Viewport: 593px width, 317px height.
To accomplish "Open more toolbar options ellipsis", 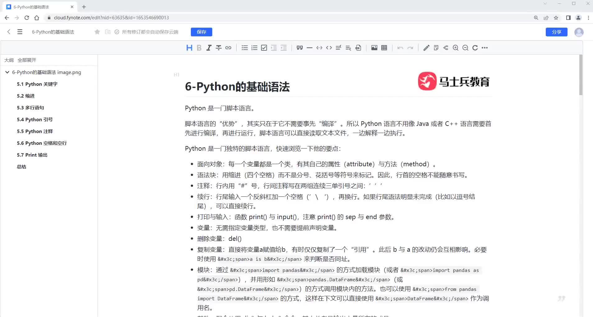I will (485, 48).
